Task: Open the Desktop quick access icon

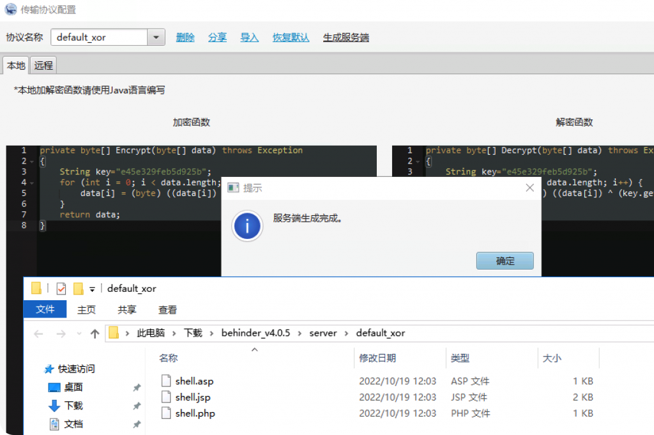Action: (54, 387)
